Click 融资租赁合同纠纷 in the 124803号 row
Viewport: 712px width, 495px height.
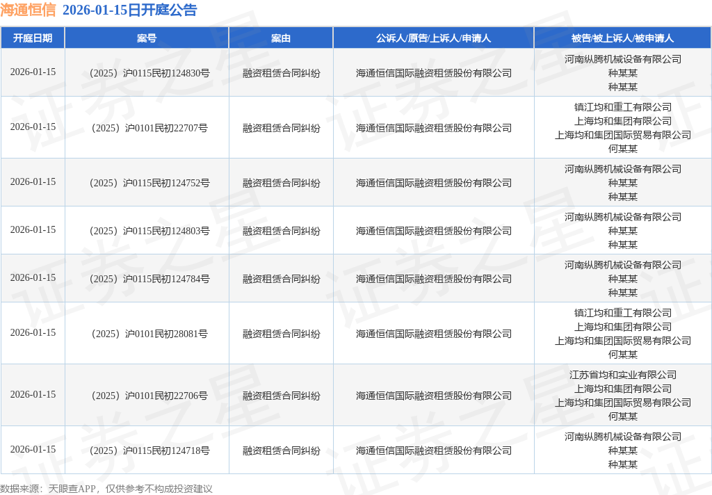281,231
